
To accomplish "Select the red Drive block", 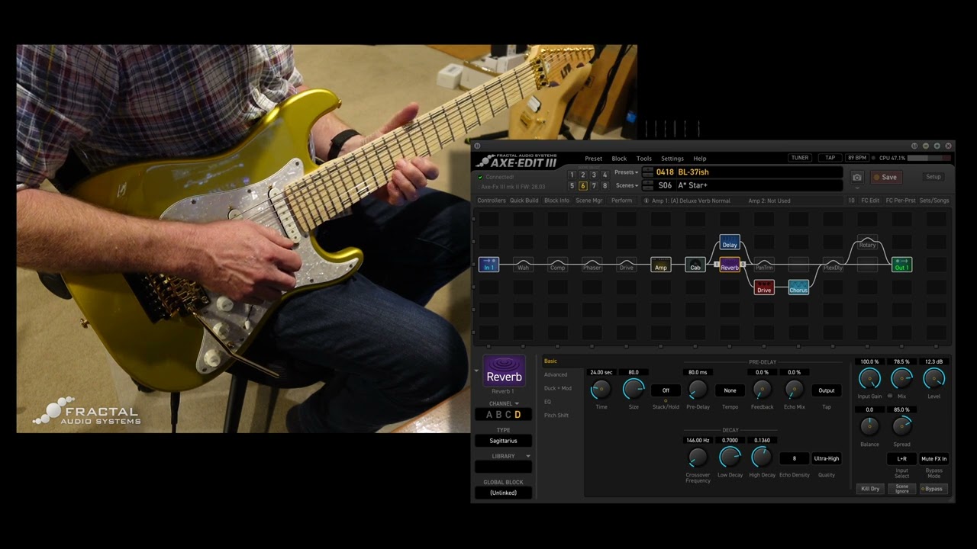I will (764, 287).
